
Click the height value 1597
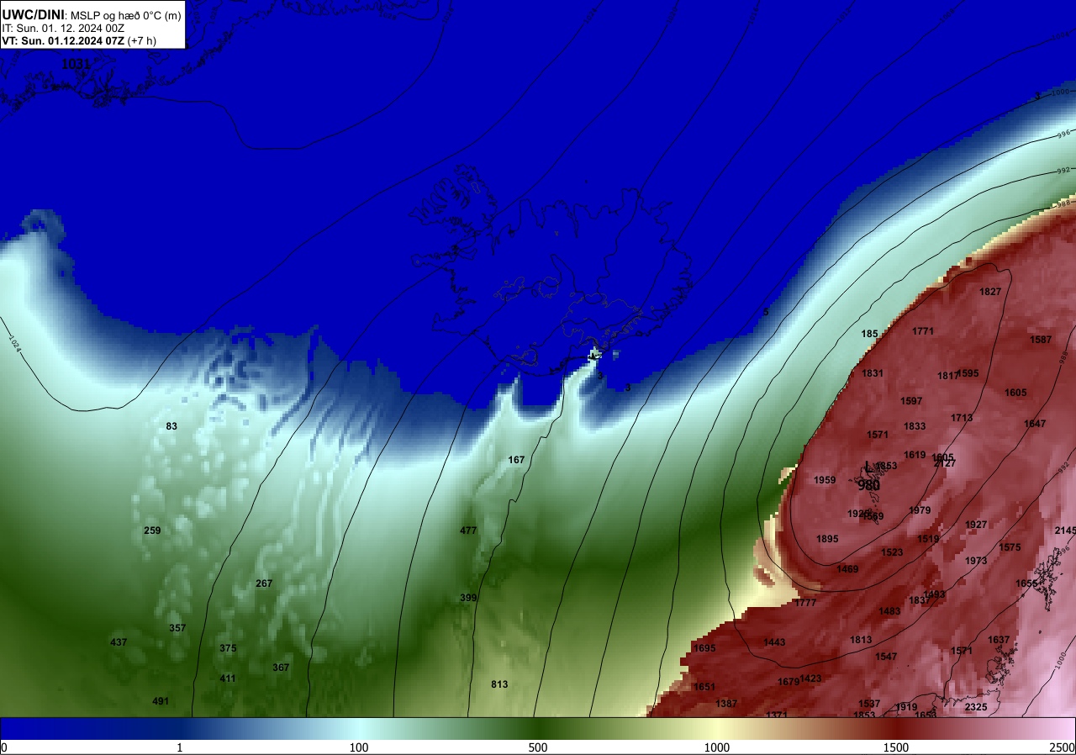(911, 401)
